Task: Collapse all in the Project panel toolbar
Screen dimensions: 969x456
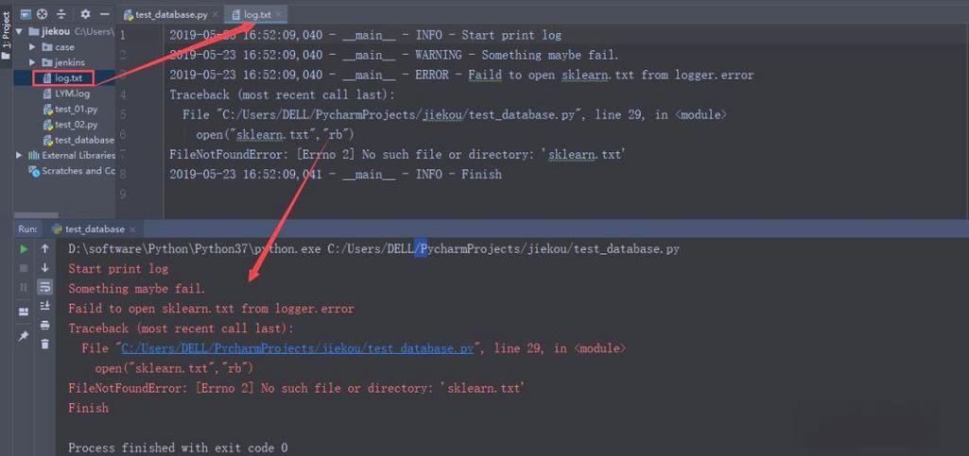Action: [61, 13]
